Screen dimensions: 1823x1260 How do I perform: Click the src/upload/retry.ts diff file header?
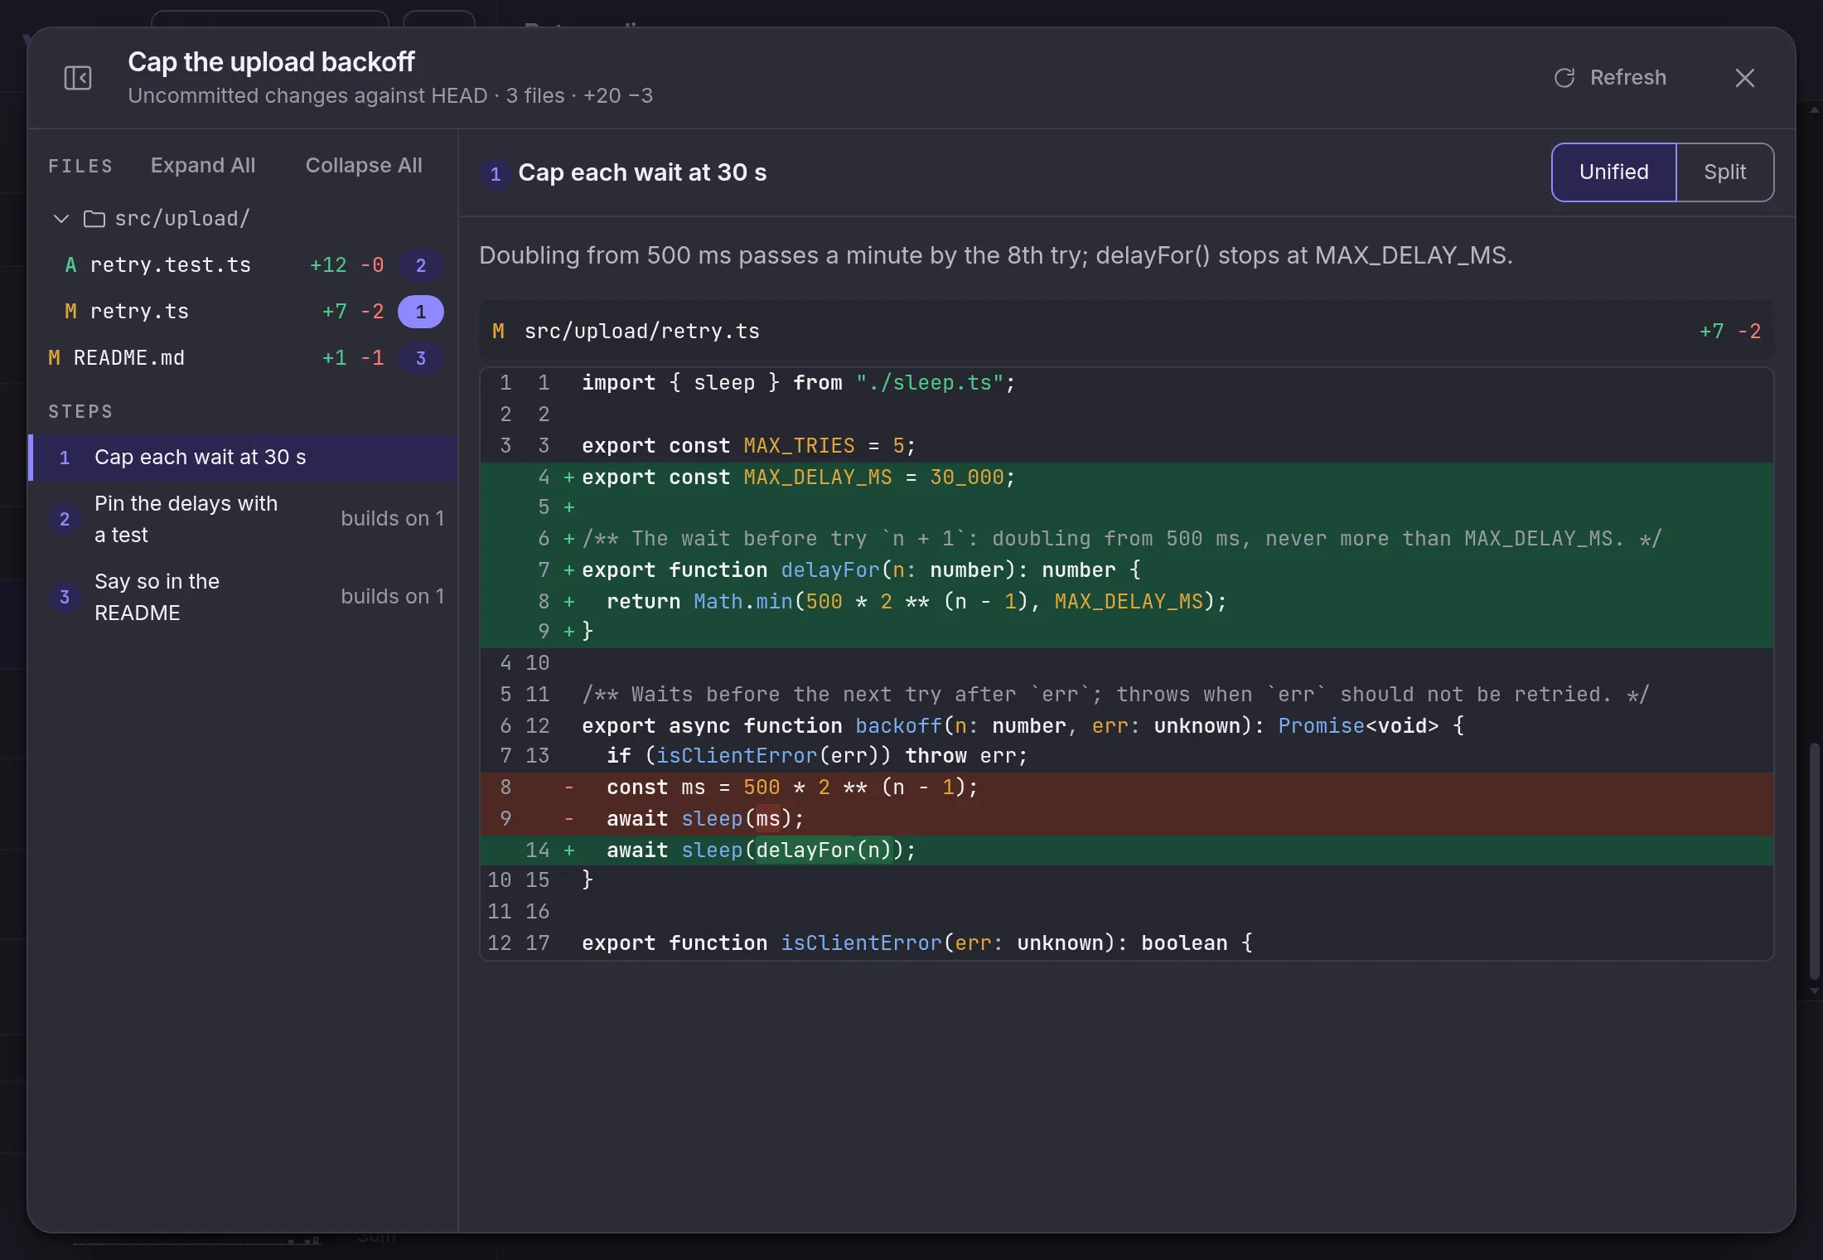click(1127, 332)
